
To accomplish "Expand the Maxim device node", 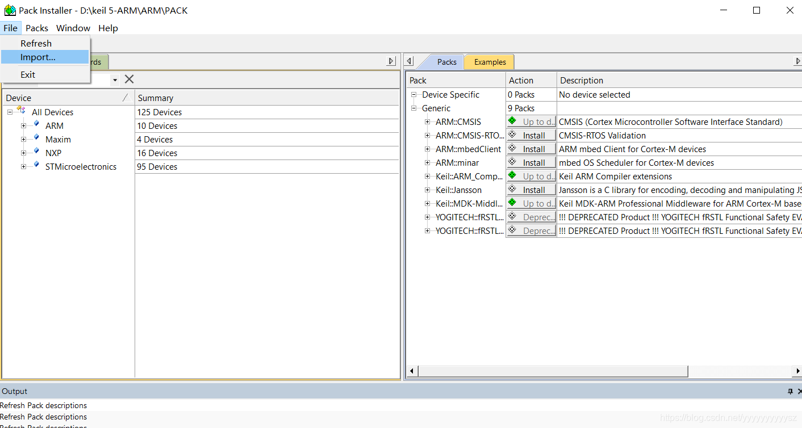I will 23,139.
